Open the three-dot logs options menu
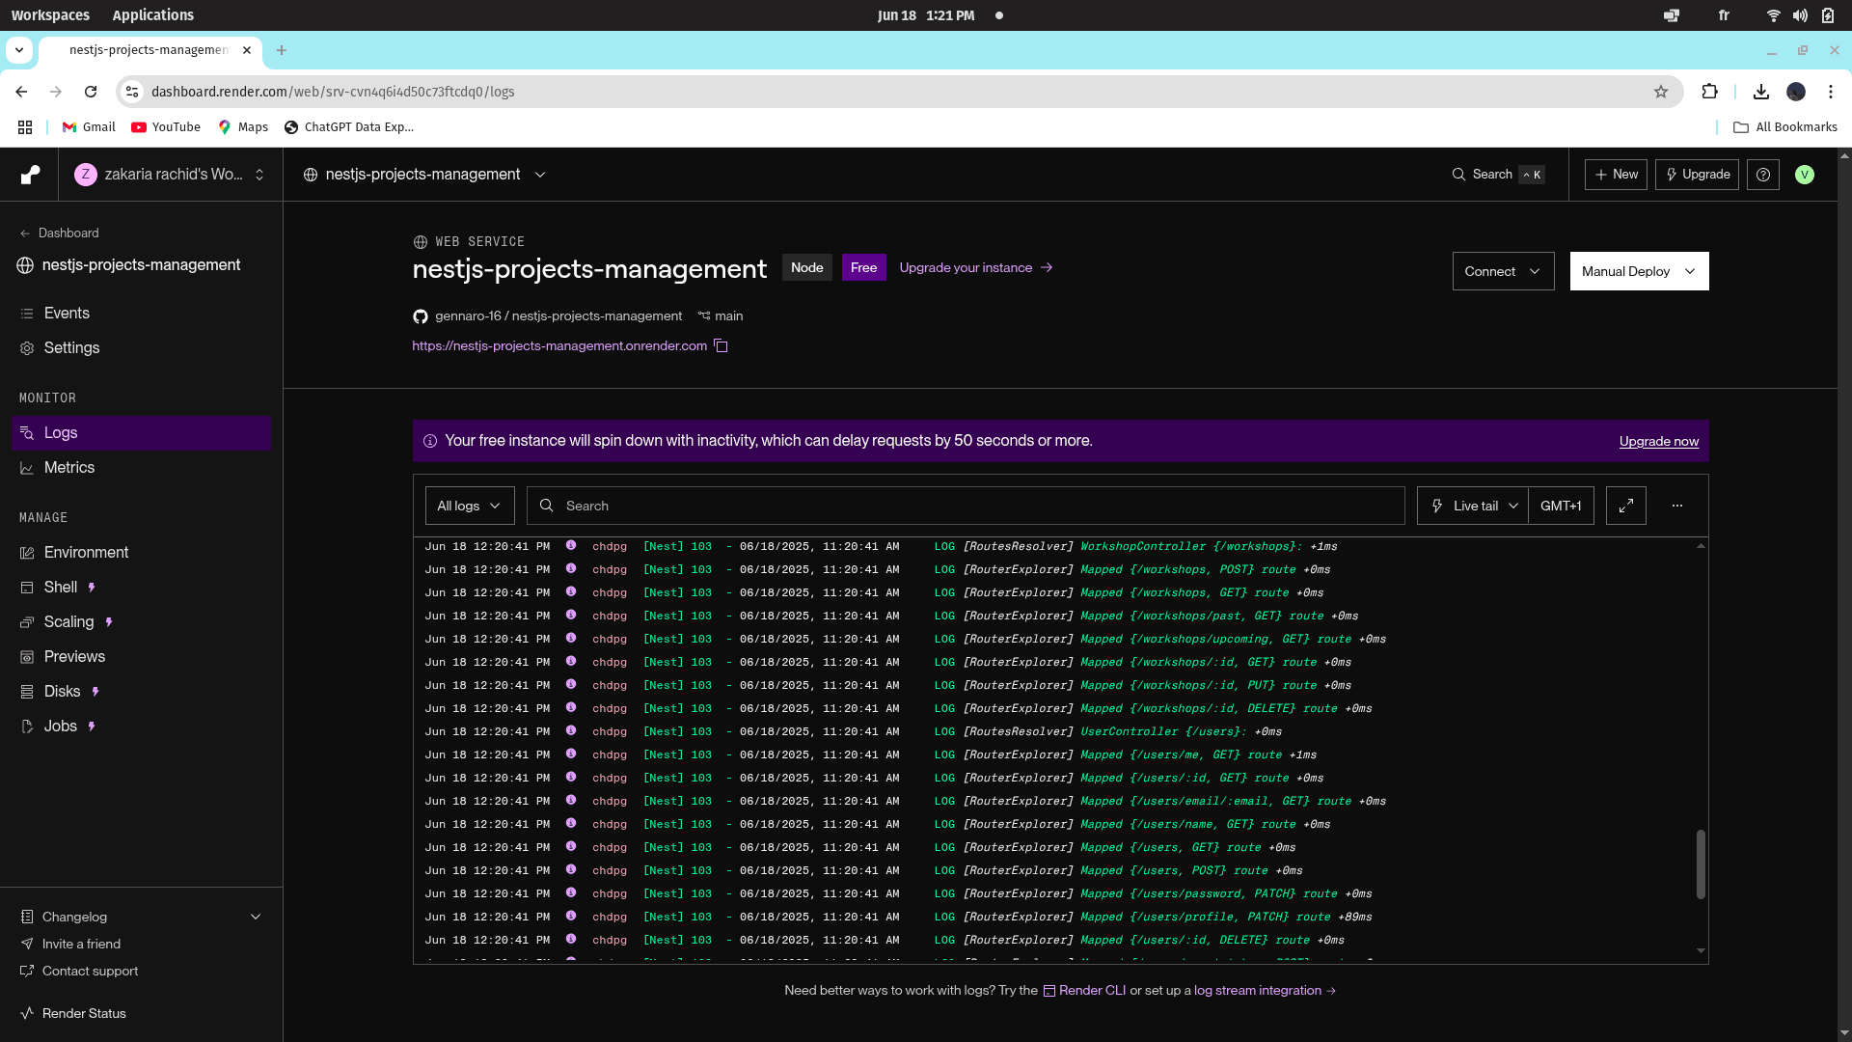Viewport: 1852px width, 1042px height. click(1677, 506)
